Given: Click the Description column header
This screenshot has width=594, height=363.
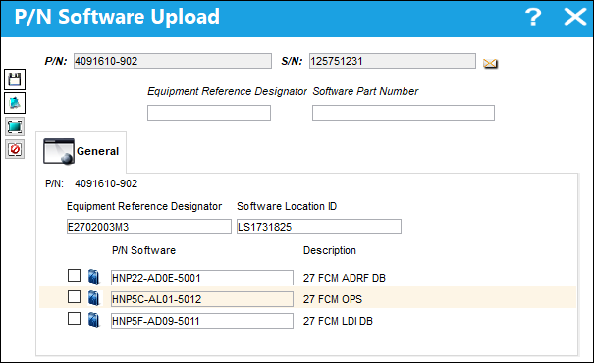Looking at the screenshot, I should point(330,250).
